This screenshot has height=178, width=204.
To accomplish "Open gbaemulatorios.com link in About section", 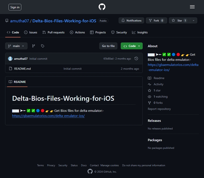I will point(173,67).
